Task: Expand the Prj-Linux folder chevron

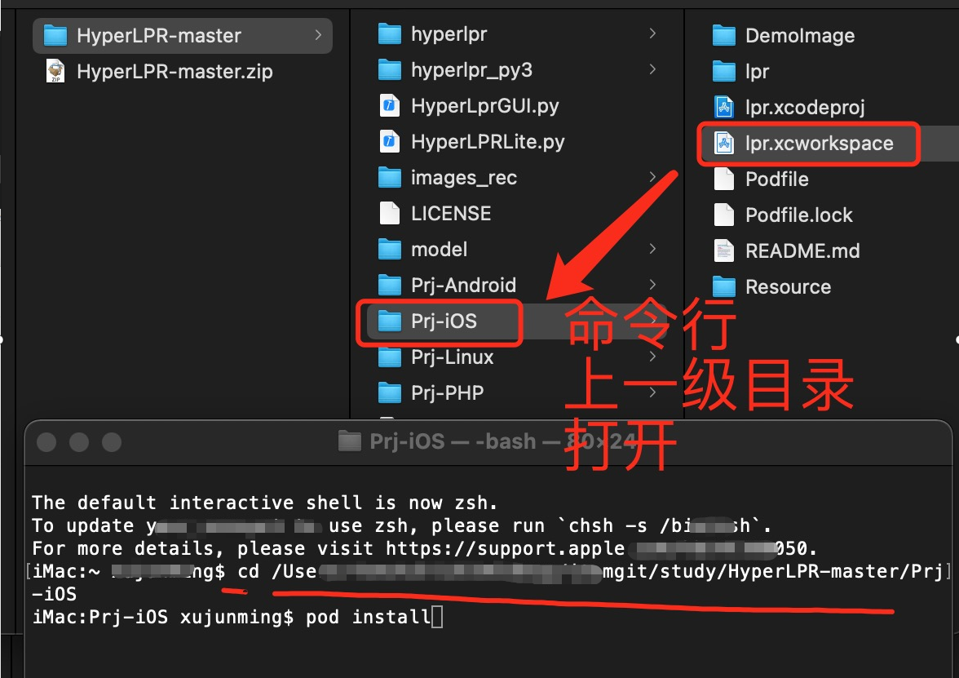Action: pos(652,357)
